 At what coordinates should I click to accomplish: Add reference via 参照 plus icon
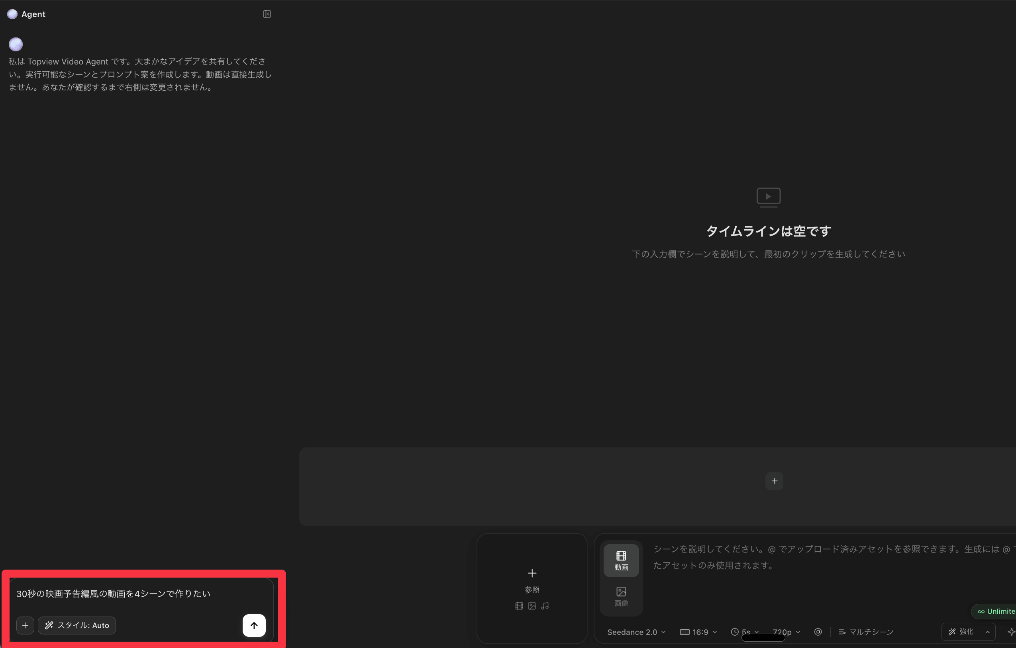pos(532,574)
